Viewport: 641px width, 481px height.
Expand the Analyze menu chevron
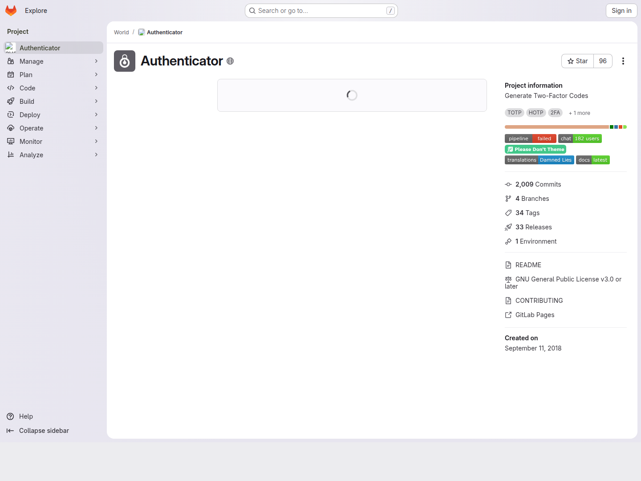[x=96, y=155]
